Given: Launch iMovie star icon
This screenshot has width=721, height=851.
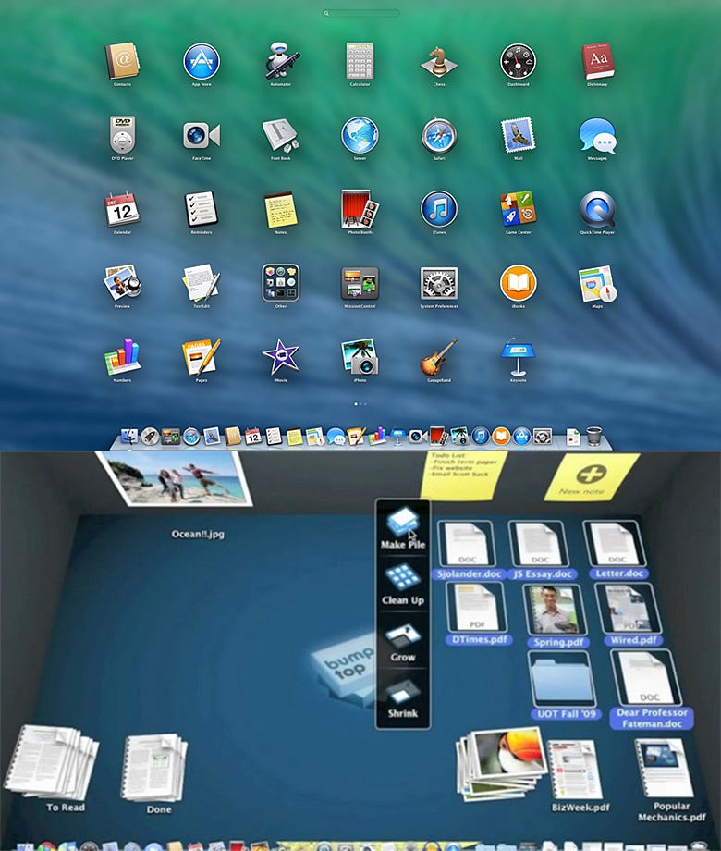Looking at the screenshot, I should coord(281,356).
